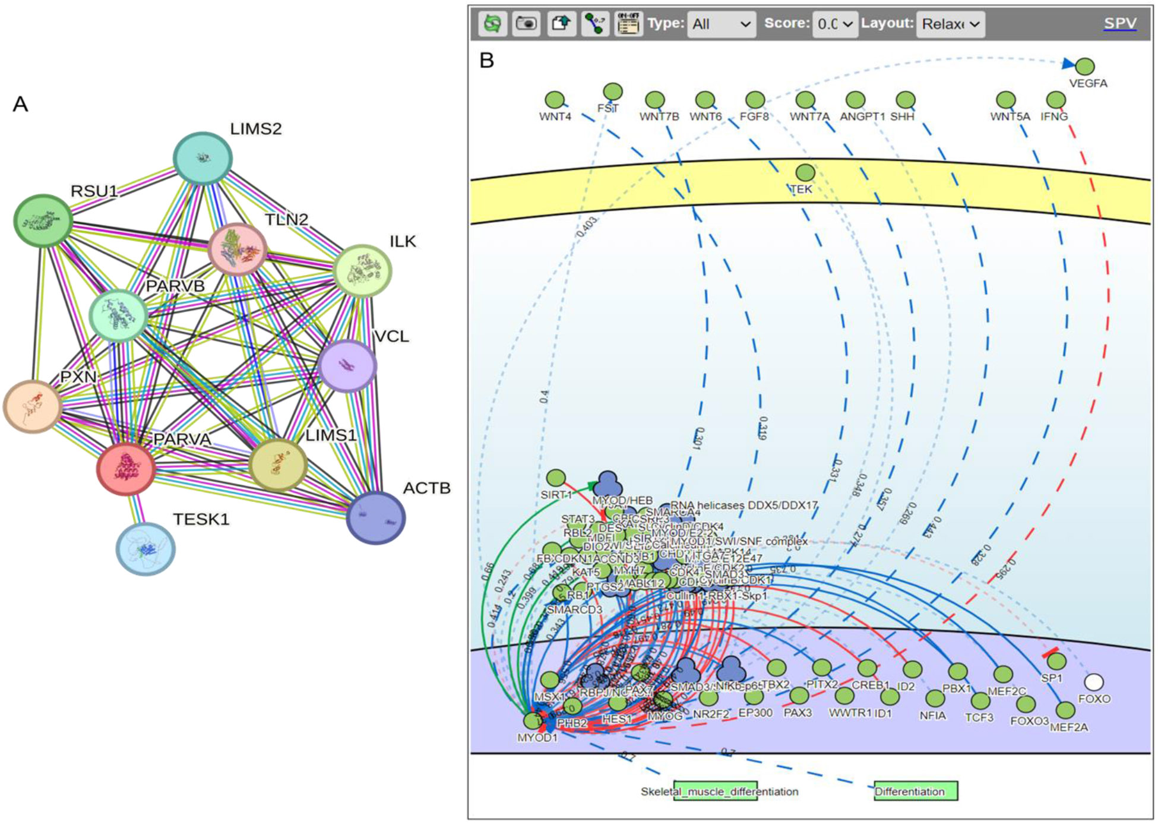Click the green Differentiation process box
This screenshot has height=824, width=1158.
coord(915,791)
